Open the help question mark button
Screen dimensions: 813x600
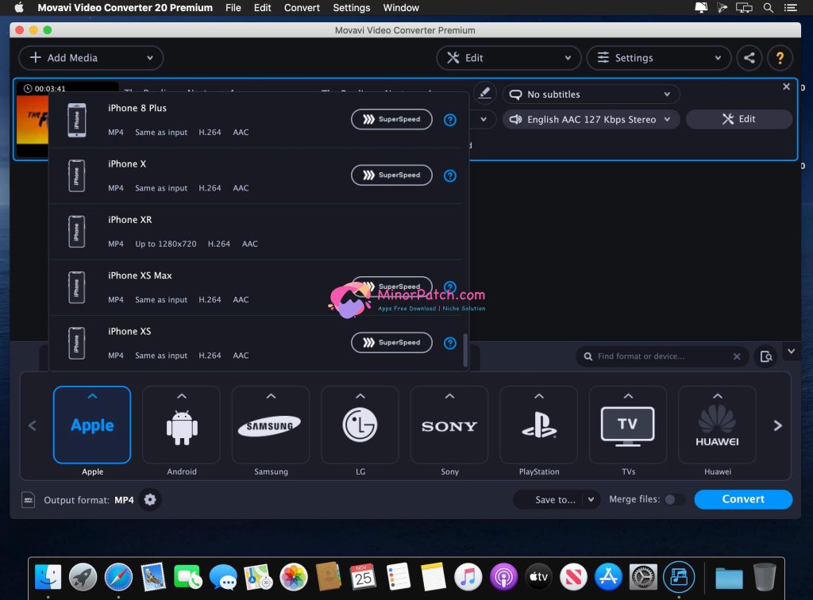[780, 57]
